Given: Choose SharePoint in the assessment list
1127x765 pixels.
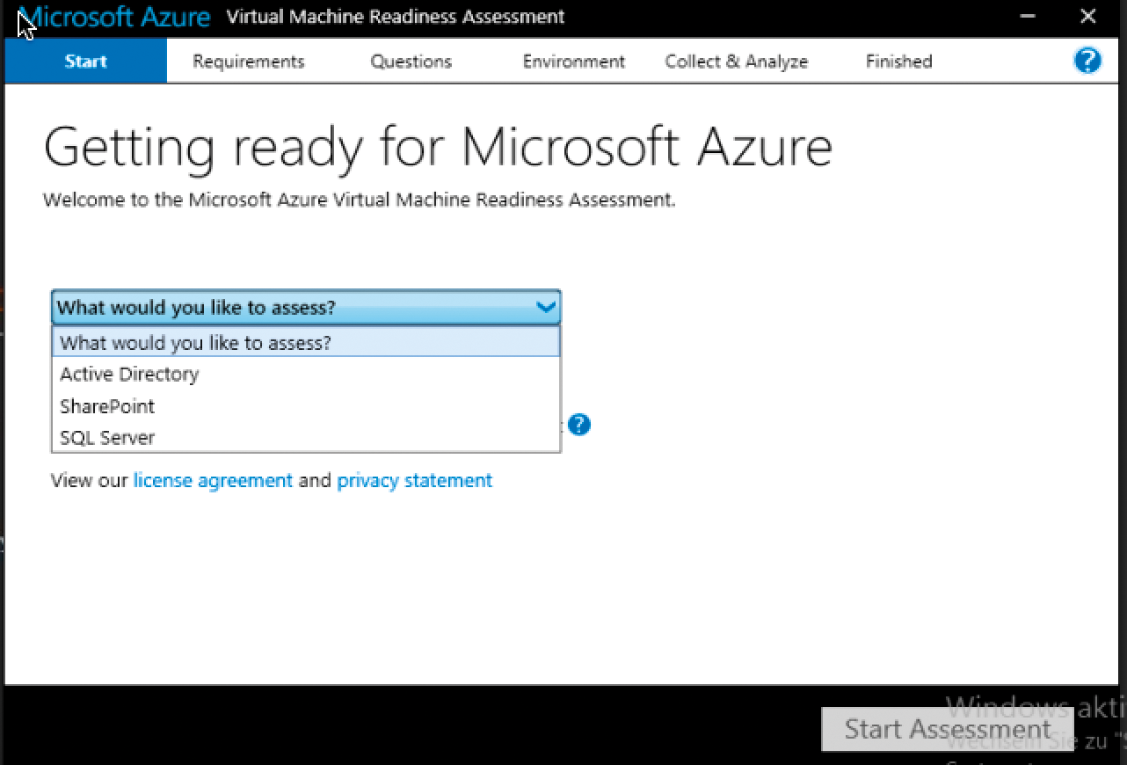Looking at the screenshot, I should click(x=107, y=406).
